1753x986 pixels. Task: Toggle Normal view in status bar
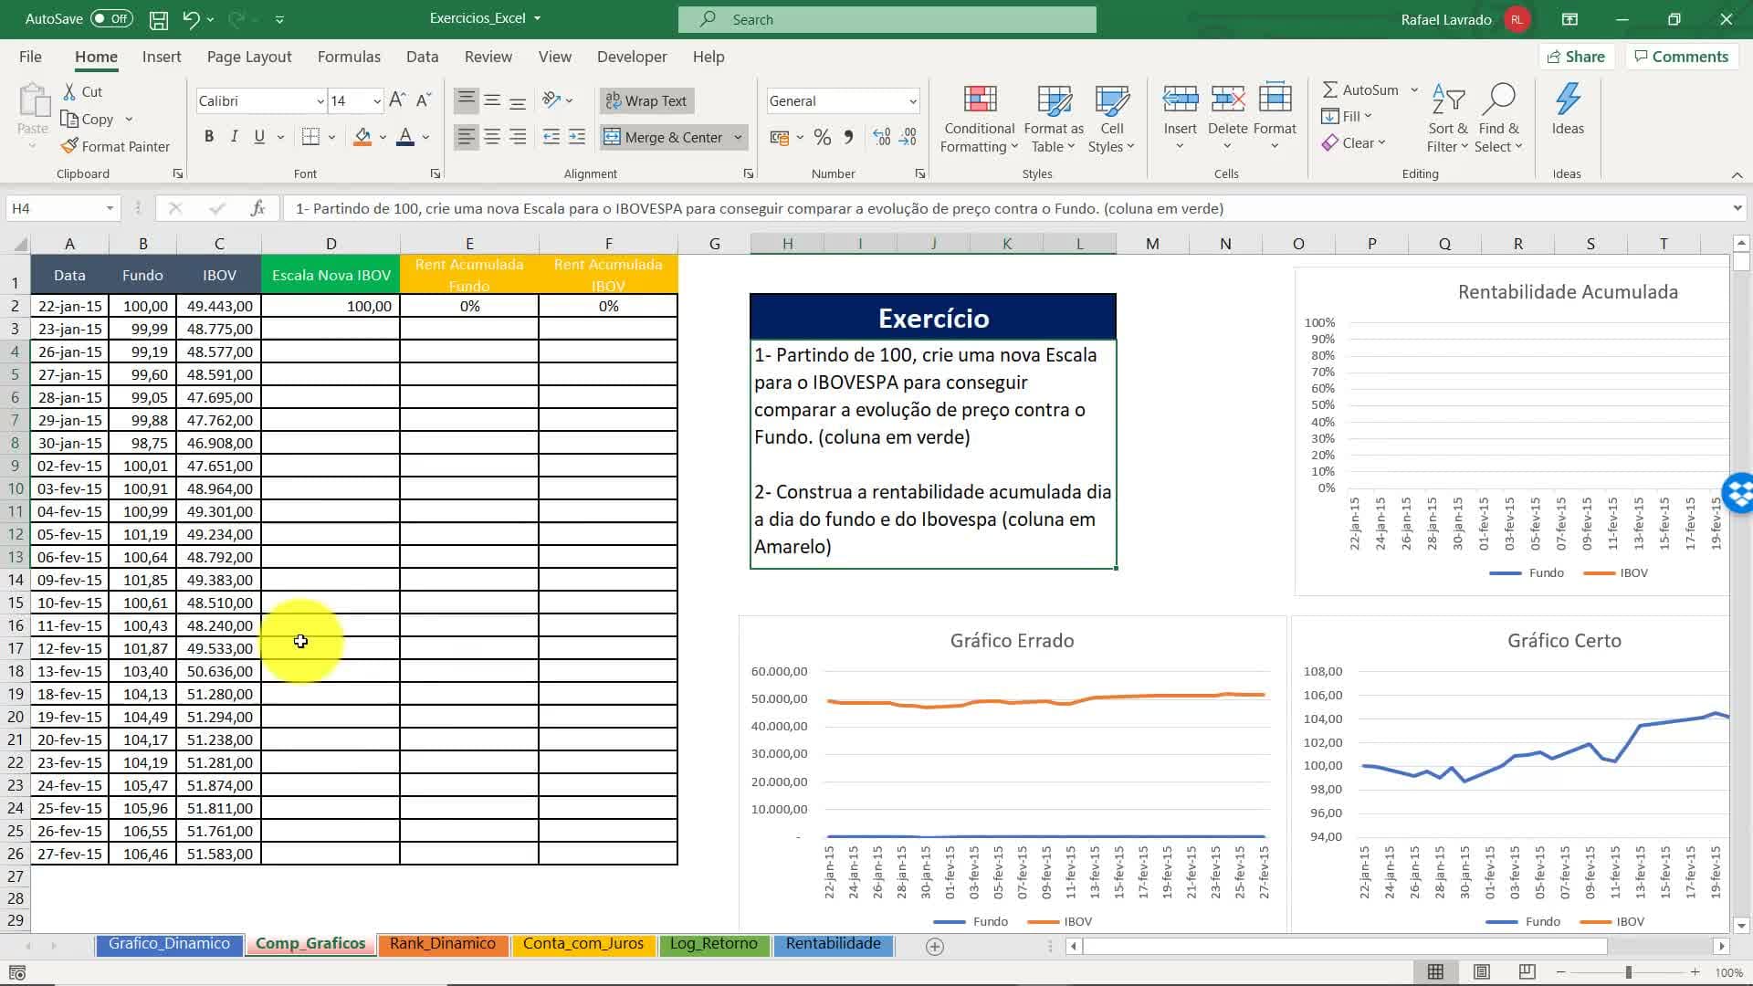pos(1435,972)
